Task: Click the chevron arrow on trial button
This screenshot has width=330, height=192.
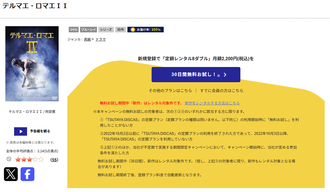Action: (225, 75)
